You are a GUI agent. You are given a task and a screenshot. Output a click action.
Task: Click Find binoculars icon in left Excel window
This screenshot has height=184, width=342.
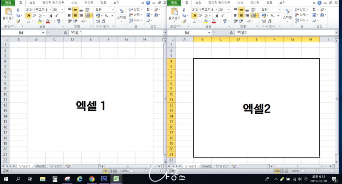click(156, 15)
